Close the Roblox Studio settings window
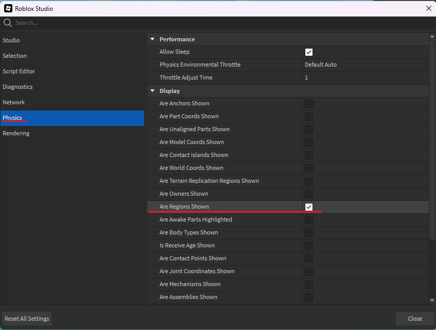 (428, 8)
